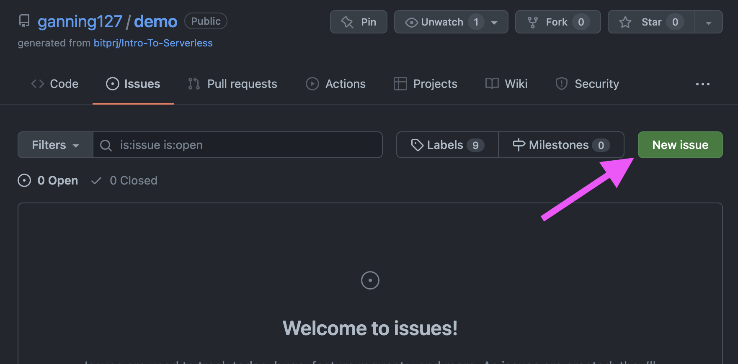Show the 0 Closed issues

124,180
